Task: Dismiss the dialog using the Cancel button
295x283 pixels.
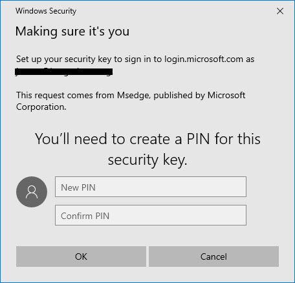Action: tap(213, 257)
